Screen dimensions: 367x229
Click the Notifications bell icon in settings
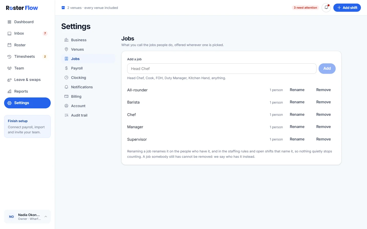click(x=66, y=87)
